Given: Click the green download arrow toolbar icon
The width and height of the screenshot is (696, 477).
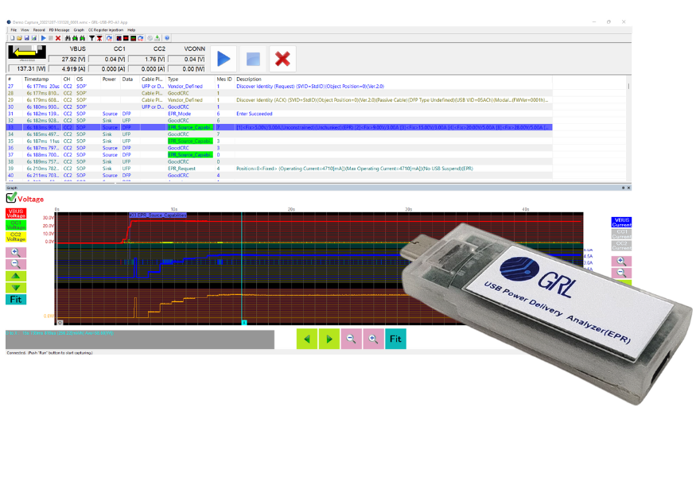Looking at the screenshot, I should coord(157,38).
